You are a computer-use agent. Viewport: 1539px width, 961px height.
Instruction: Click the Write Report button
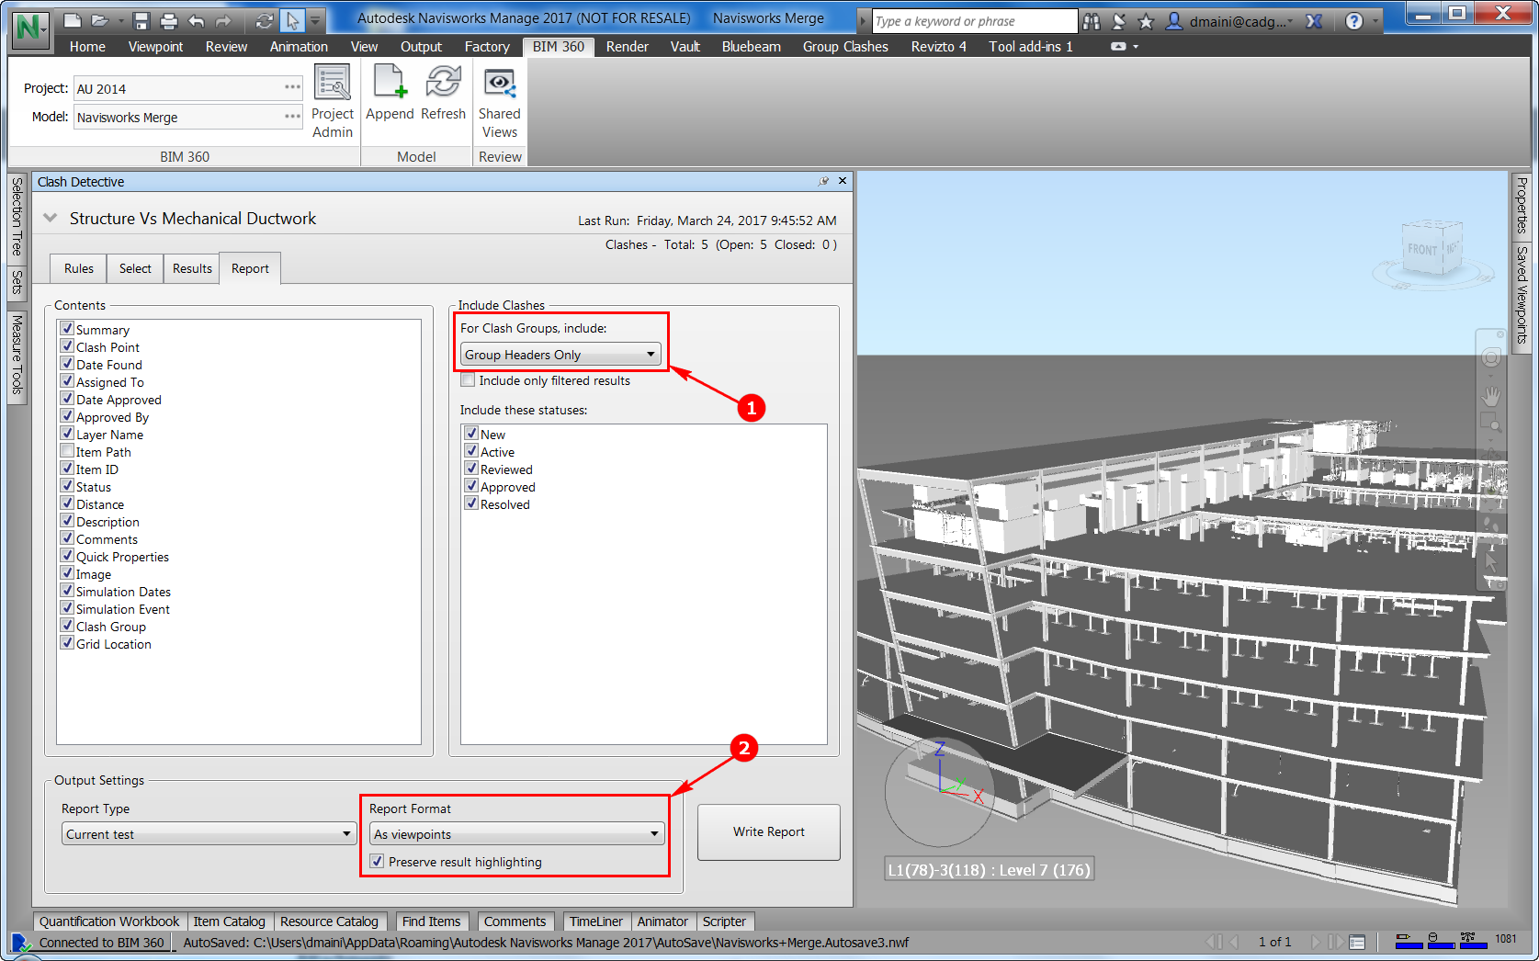coord(769,832)
